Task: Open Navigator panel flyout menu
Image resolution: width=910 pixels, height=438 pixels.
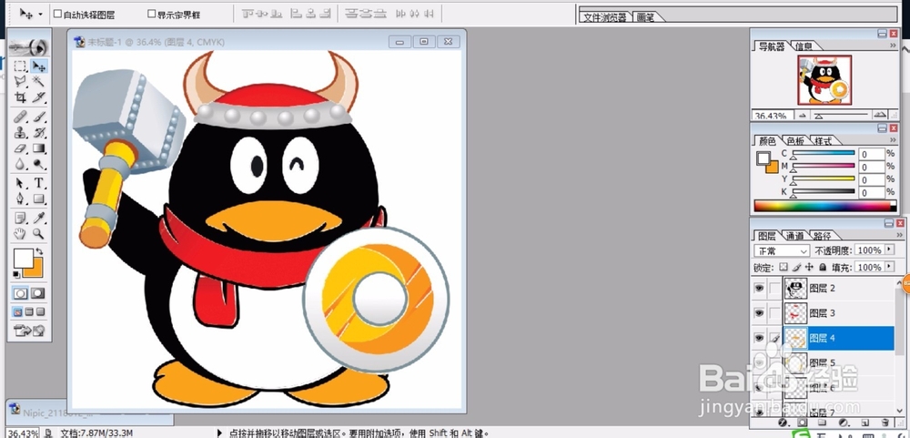Action: (893, 46)
